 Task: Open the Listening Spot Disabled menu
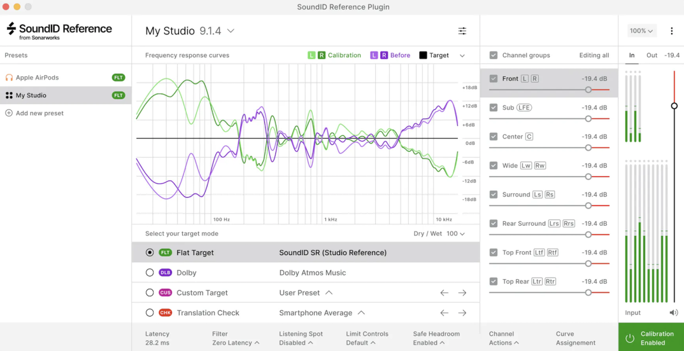(296, 343)
